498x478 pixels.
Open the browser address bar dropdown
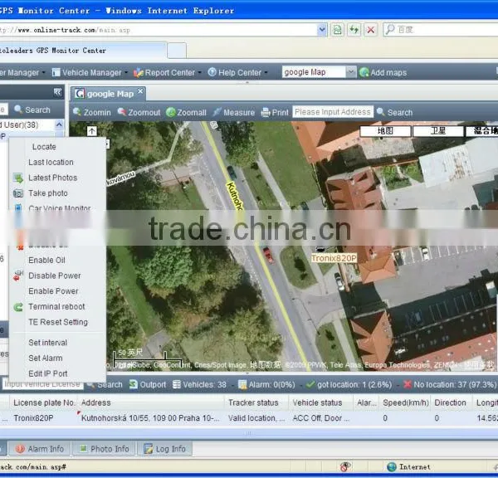point(322,30)
